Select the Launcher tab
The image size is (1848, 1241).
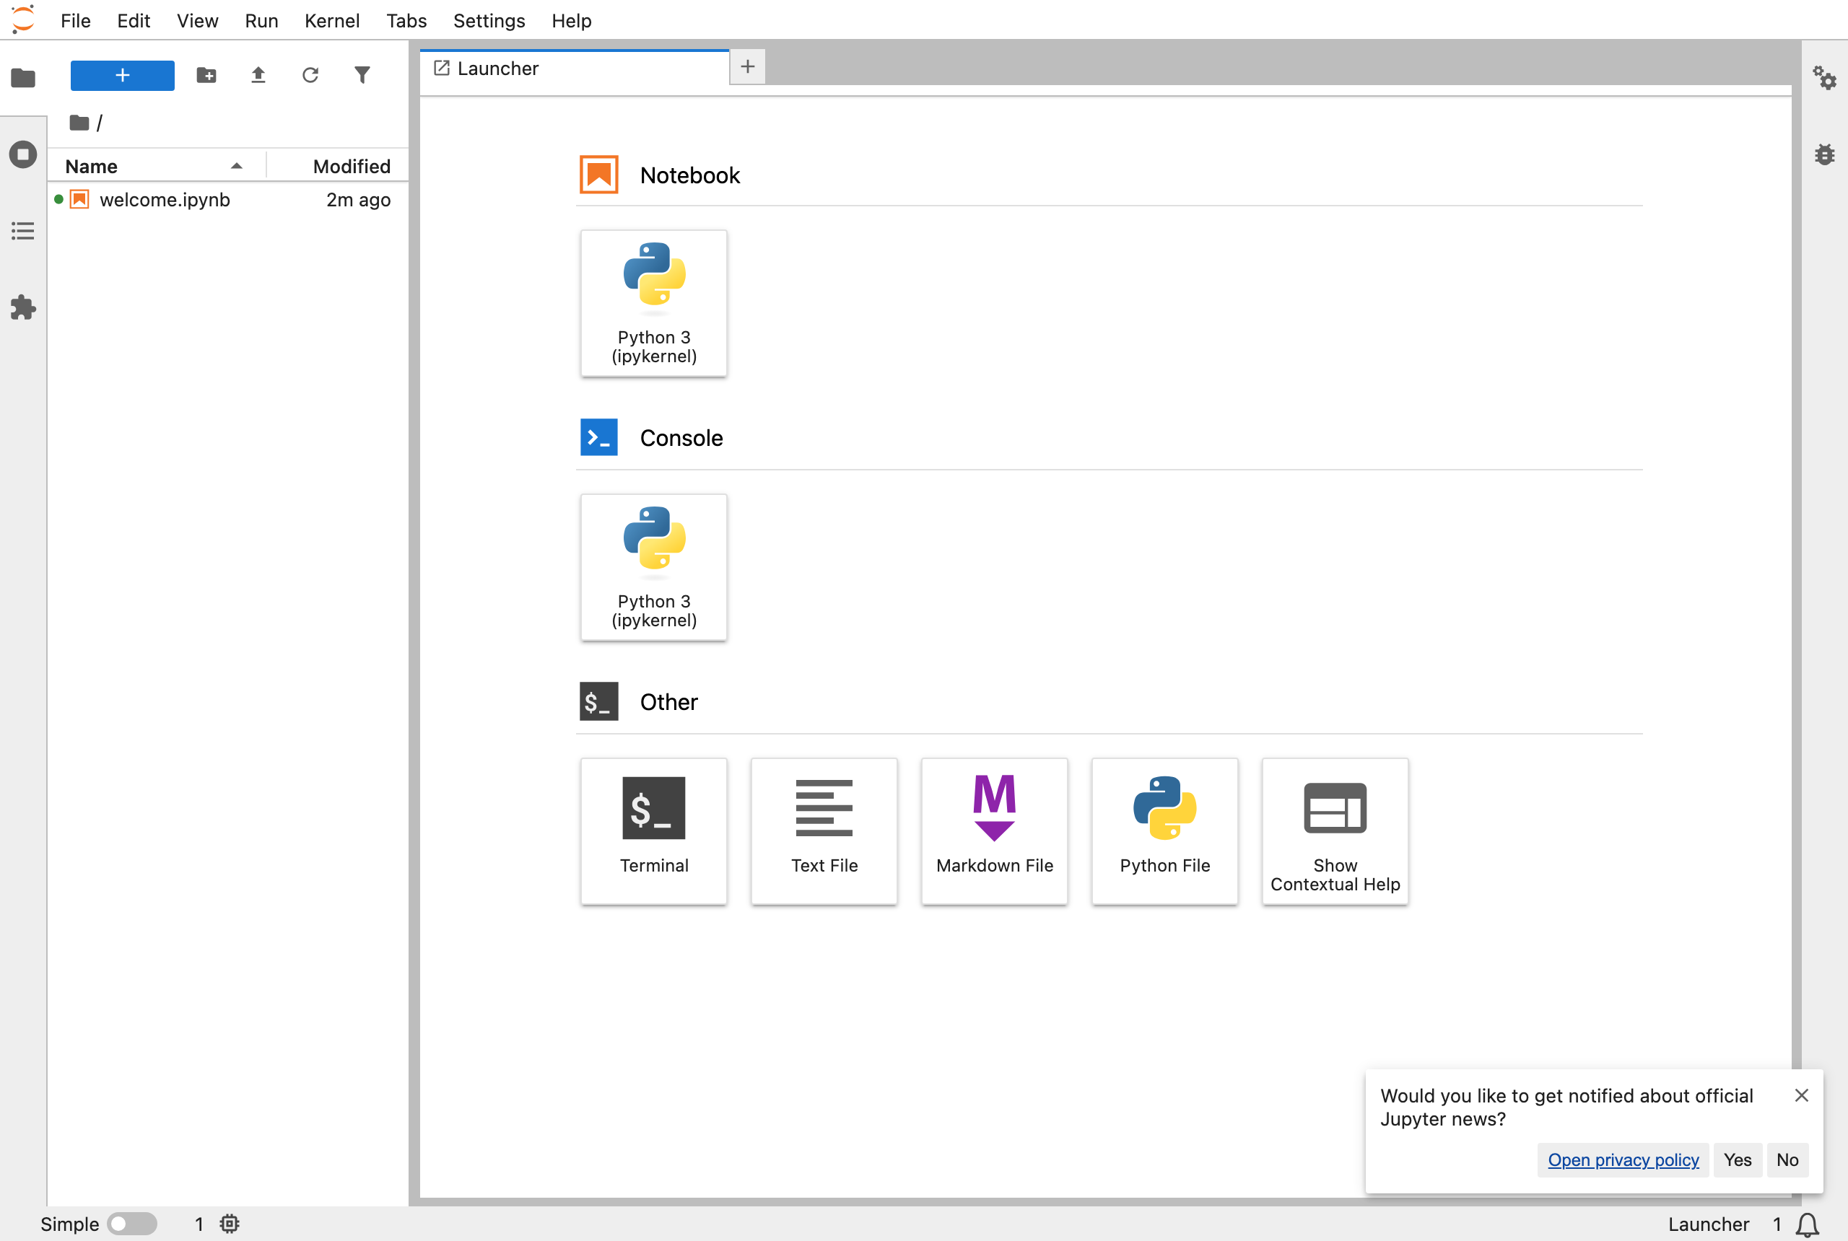[x=575, y=68]
